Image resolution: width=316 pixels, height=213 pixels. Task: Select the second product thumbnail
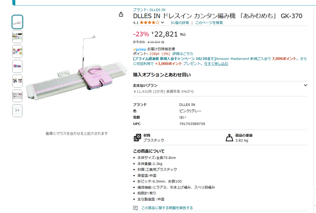[17, 37]
